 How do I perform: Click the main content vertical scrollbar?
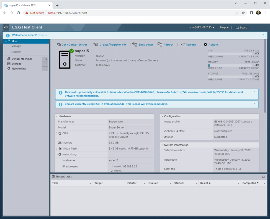coord(265,76)
